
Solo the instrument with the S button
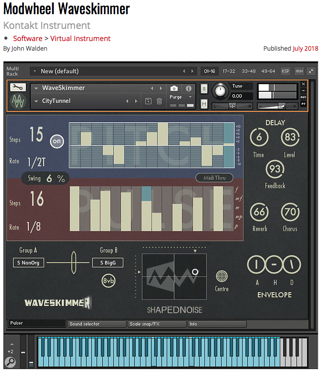(x=204, y=89)
